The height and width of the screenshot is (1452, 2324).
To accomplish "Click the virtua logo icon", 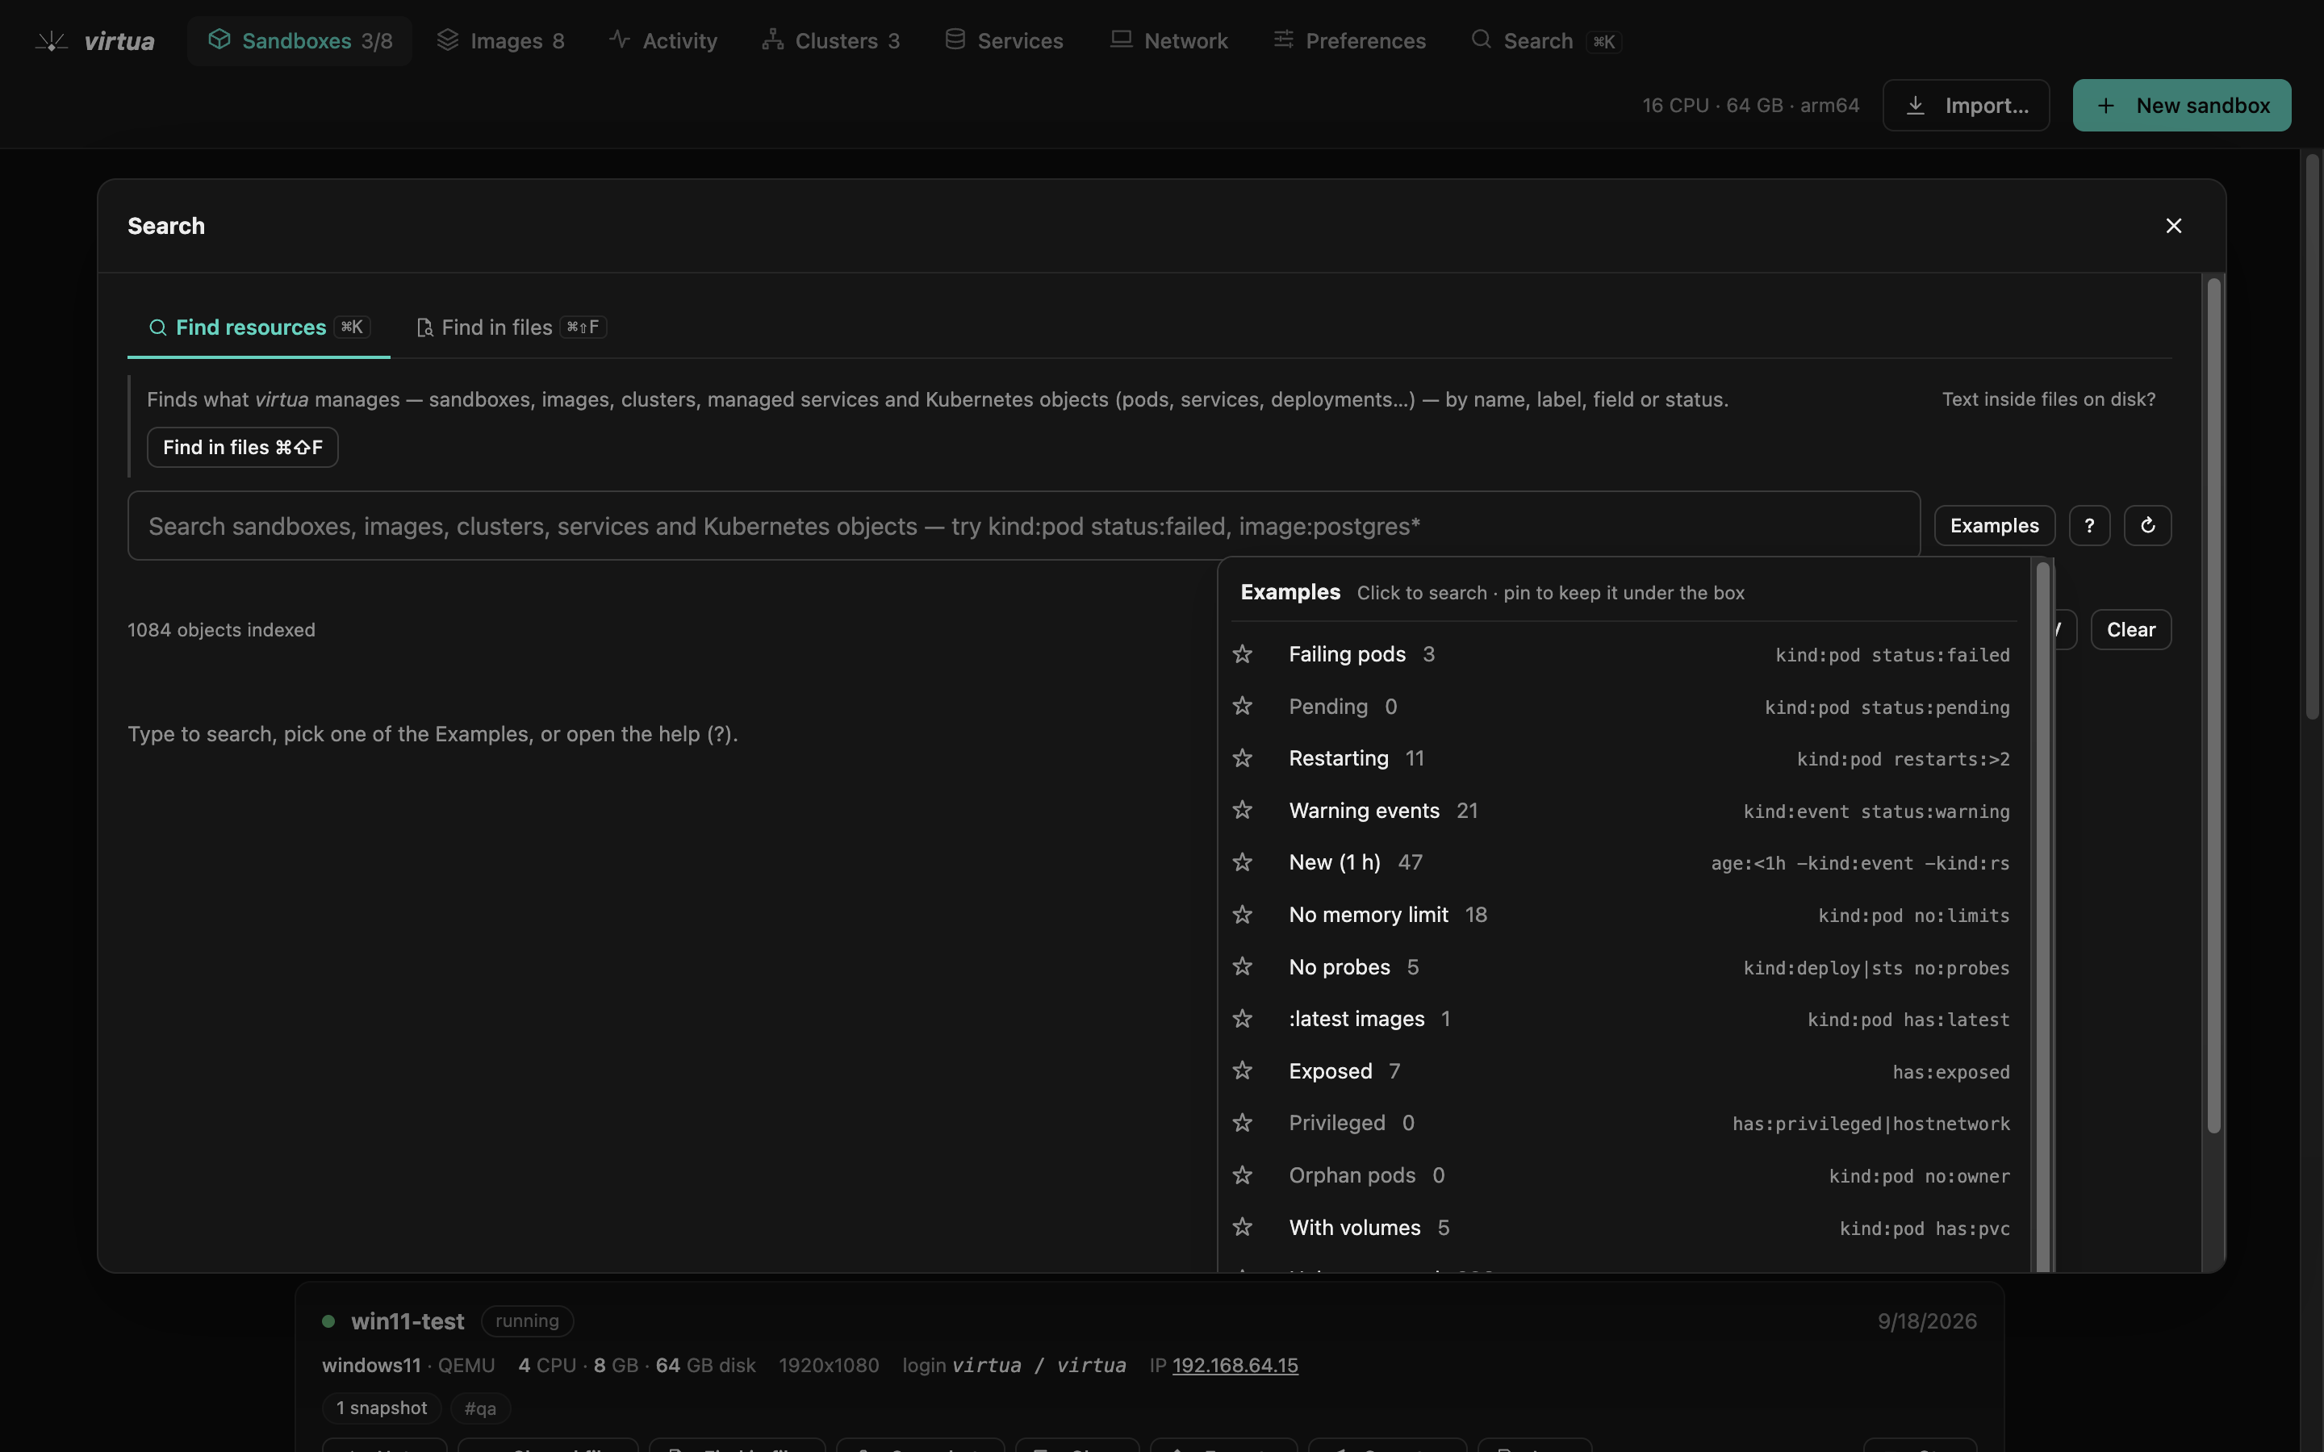I will 51,41.
